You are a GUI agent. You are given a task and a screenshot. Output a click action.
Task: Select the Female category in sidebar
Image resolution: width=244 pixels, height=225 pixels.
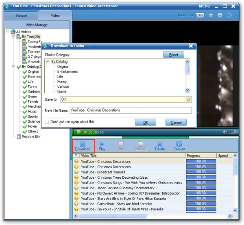pyautogui.click(x=33, y=102)
